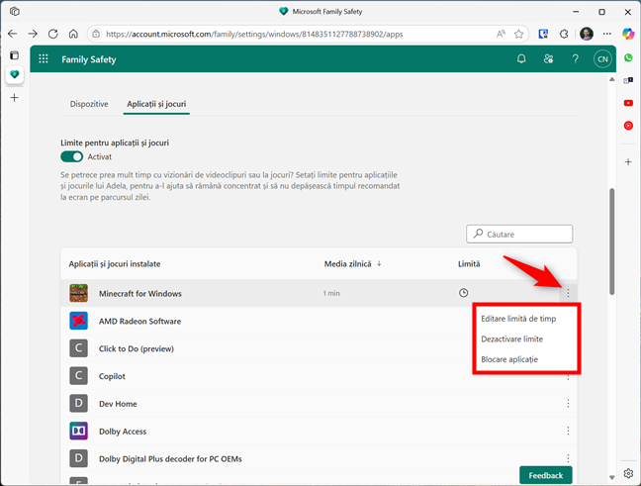The image size is (641, 486).
Task: Switch to the Dispozitive tab
Action: 89,104
